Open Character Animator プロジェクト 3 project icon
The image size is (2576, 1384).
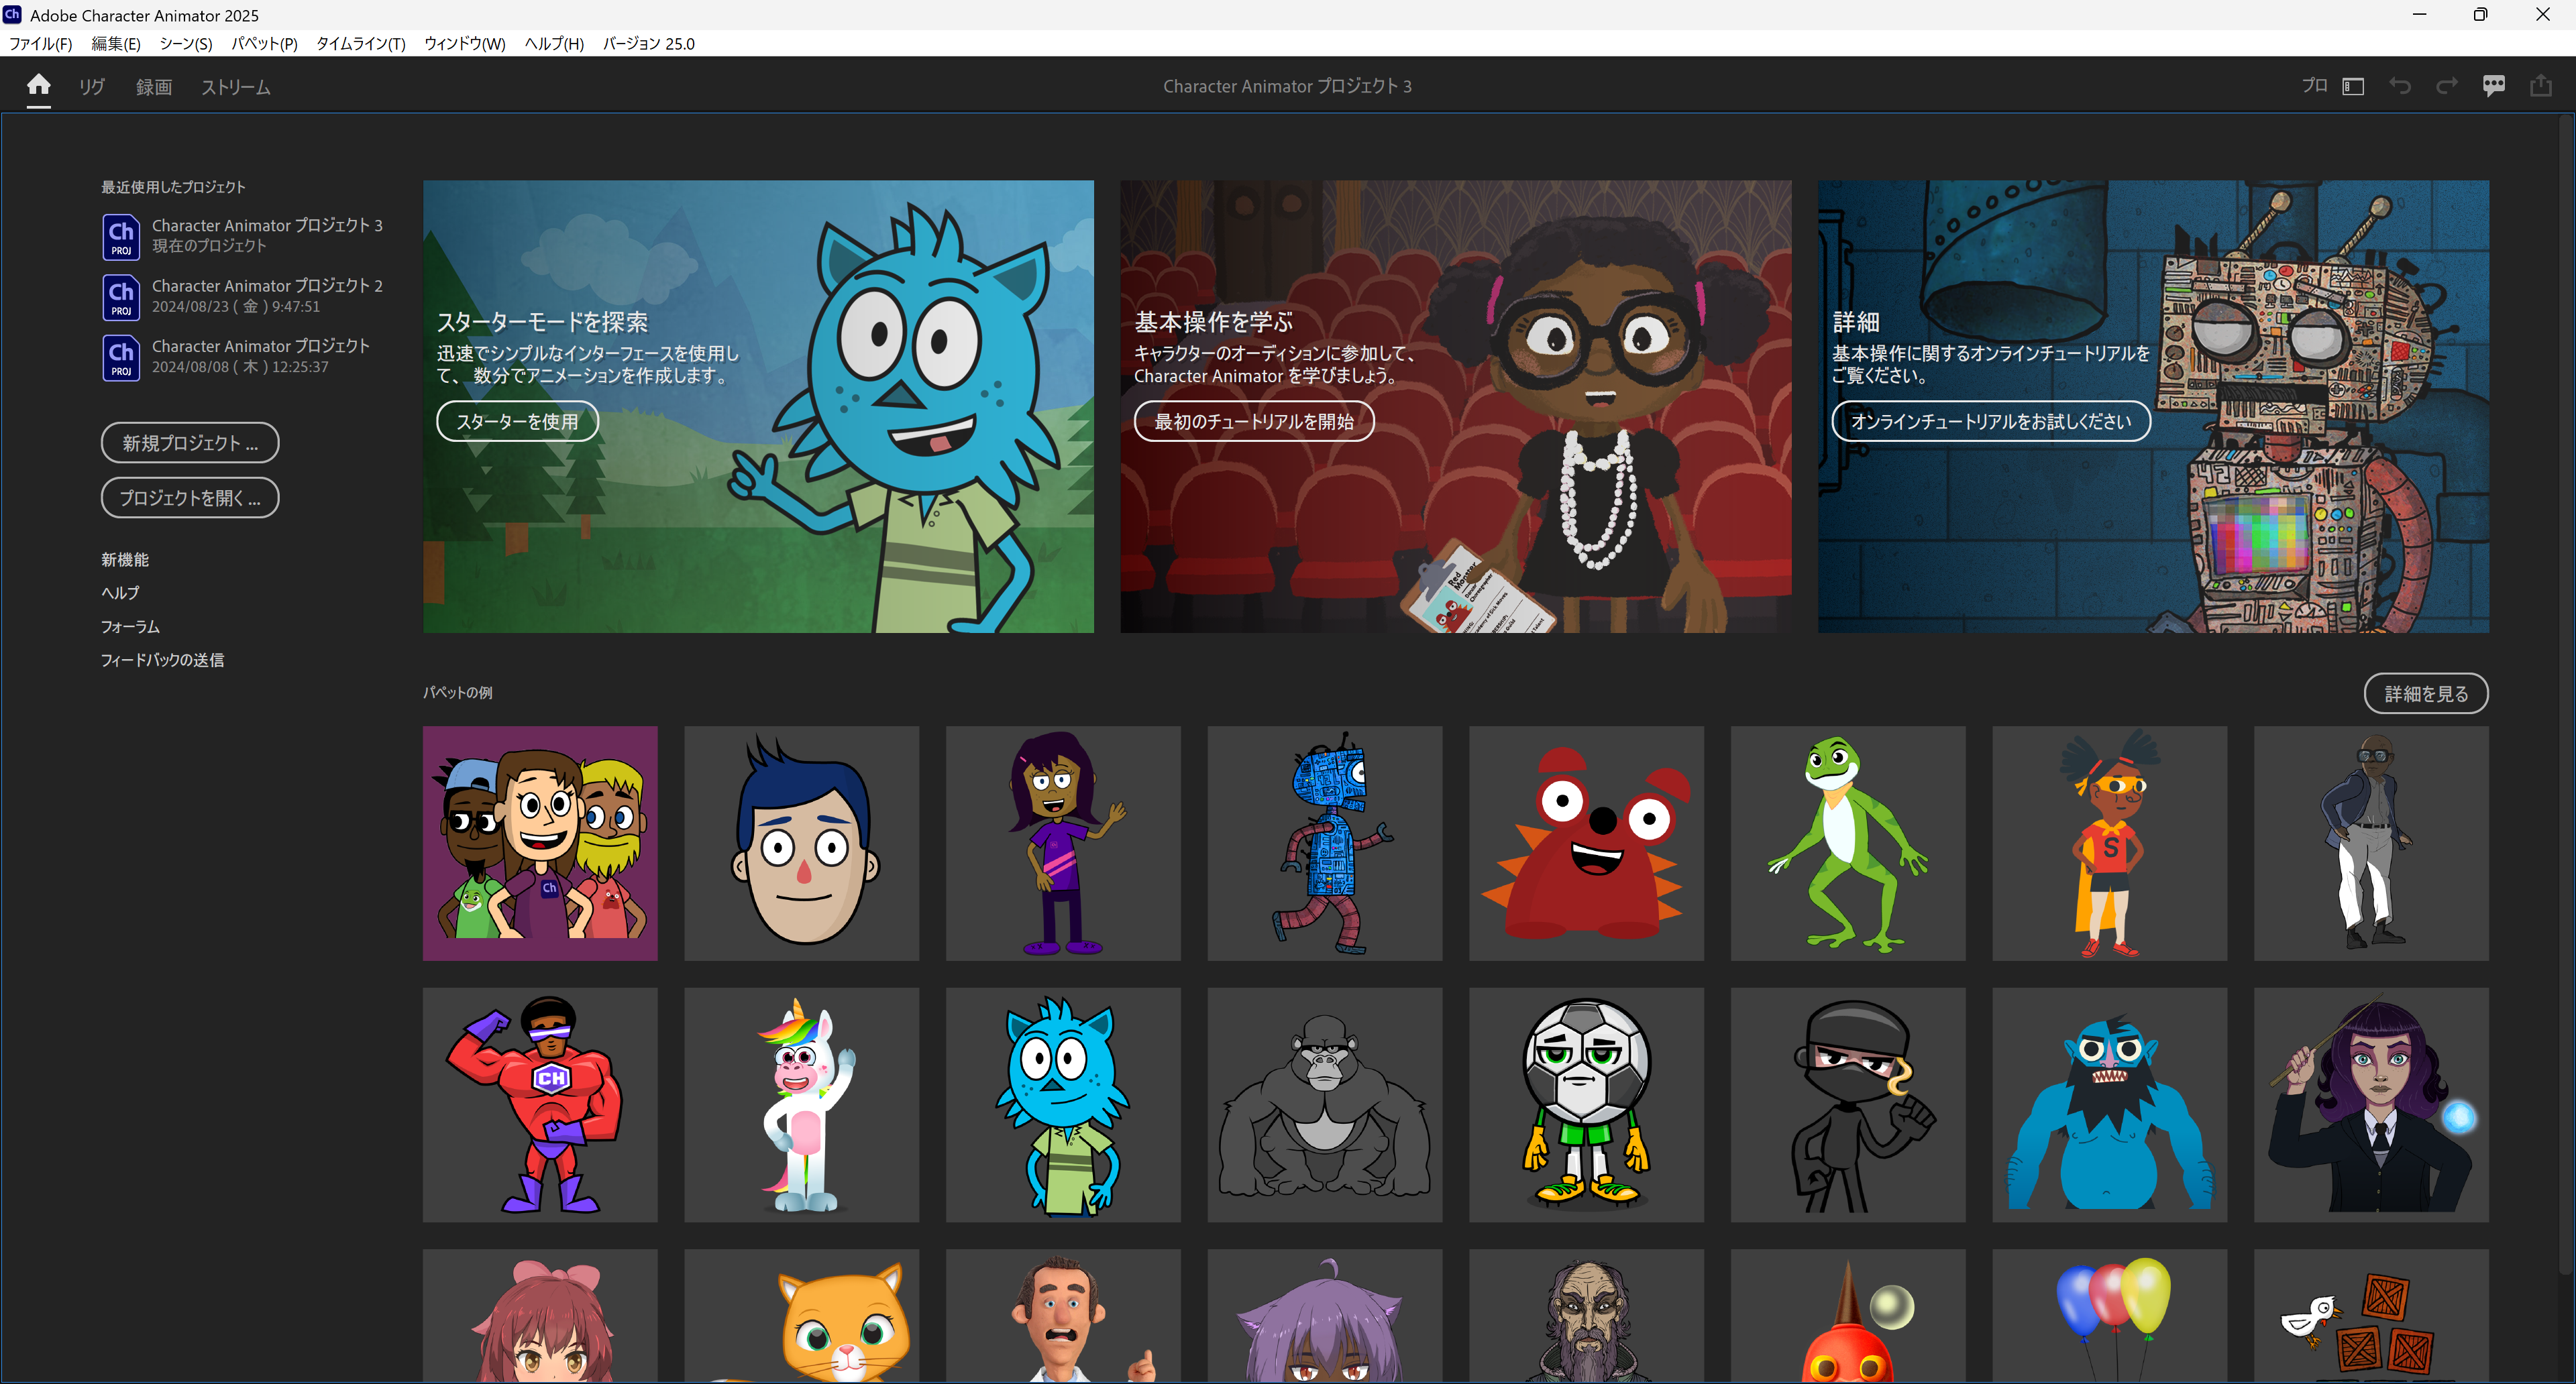point(121,237)
